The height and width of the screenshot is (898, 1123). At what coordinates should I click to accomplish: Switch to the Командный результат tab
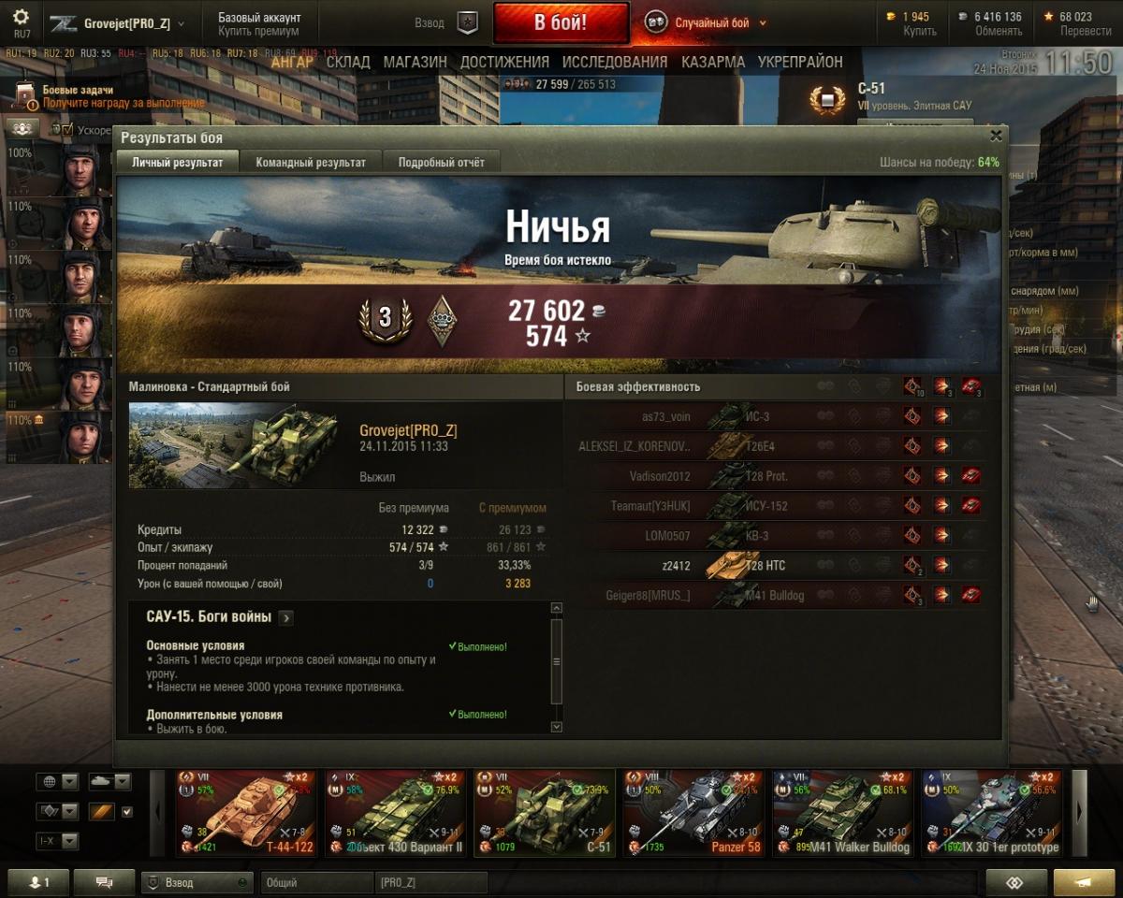pyautogui.click(x=311, y=162)
